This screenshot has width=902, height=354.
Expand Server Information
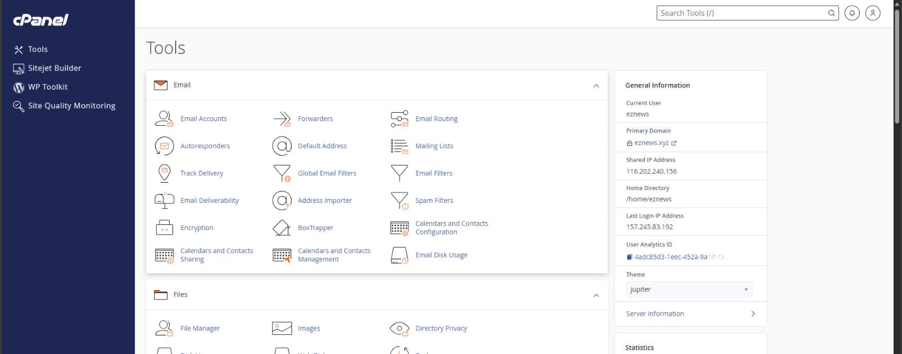pyautogui.click(x=690, y=314)
